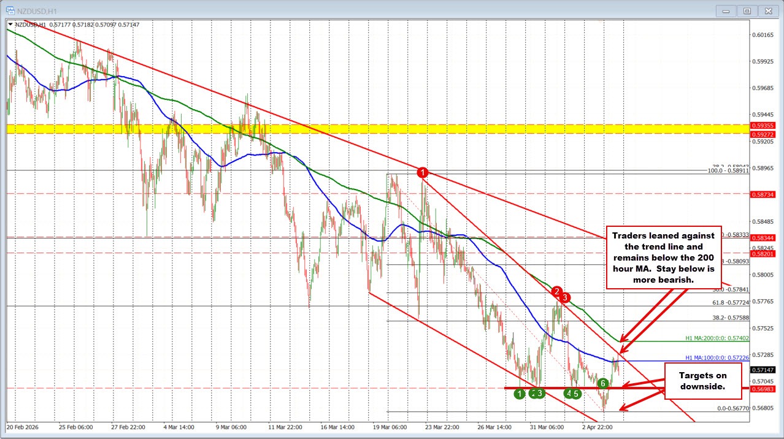The width and height of the screenshot is (784, 439).
Task: Click the paired green markers 2 and 3
Action: tap(537, 393)
